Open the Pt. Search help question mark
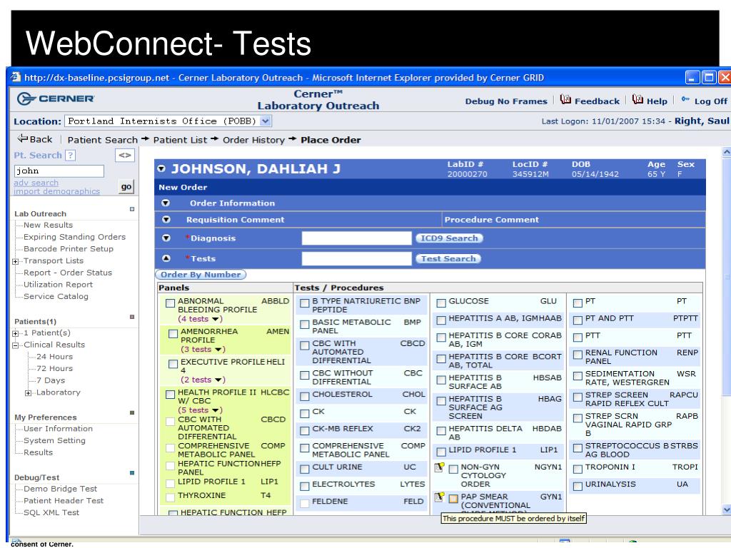Image resolution: width=731 pixels, height=548 pixels. tap(71, 155)
